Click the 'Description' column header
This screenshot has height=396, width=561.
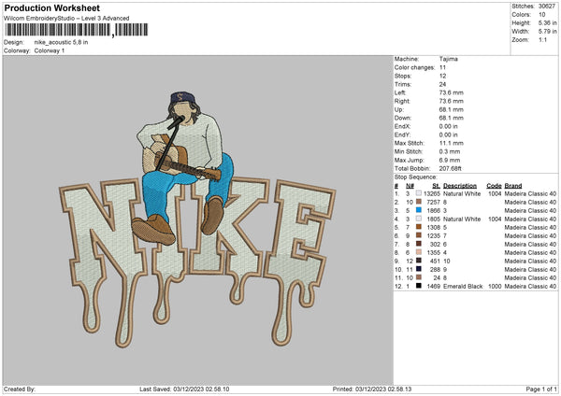[x=460, y=186]
